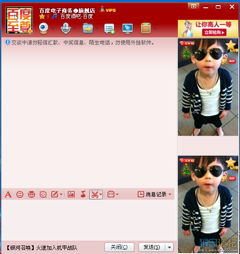The image size is (240, 254).
Task: Launch remote desktop assistance icon
Action: point(127,28)
